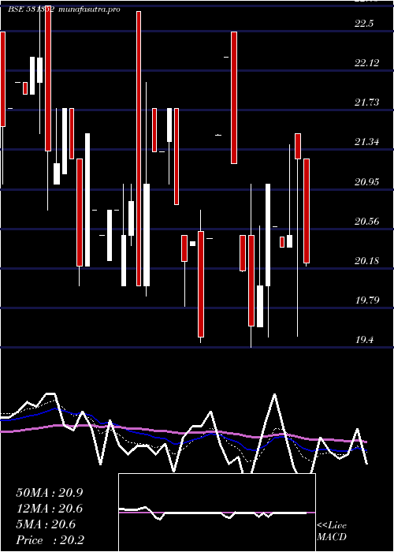Image resolution: width=394 pixels, height=552 pixels.
Task: Click the 5MA : 20.6 reading
Action: [x=46, y=524]
